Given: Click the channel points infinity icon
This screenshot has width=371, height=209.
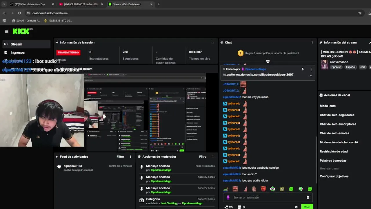Looking at the screenshot, I should (x=229, y=207).
